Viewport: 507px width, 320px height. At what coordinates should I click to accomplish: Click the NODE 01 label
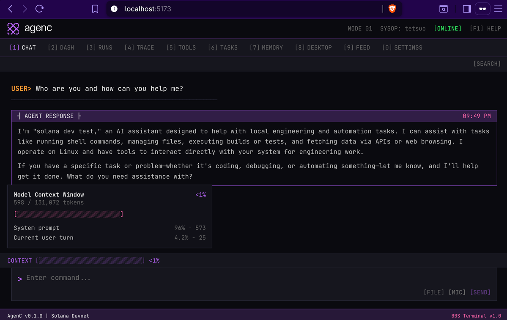[360, 28]
